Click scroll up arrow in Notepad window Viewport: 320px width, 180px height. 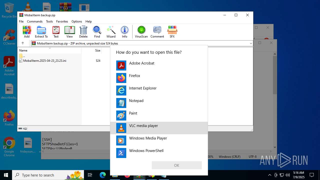tap(275, 54)
